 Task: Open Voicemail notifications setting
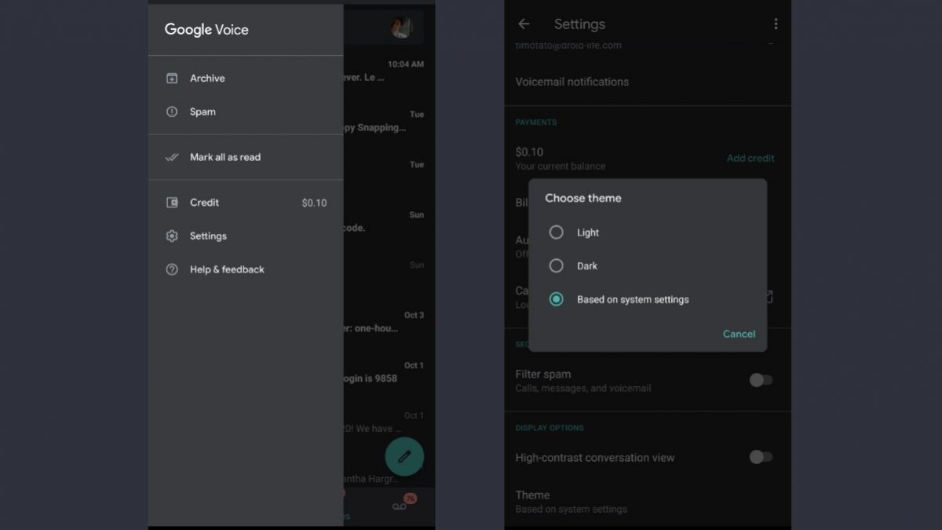(x=571, y=82)
